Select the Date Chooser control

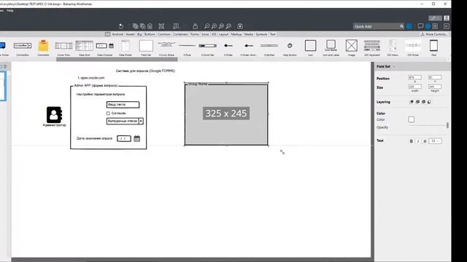(x=105, y=47)
